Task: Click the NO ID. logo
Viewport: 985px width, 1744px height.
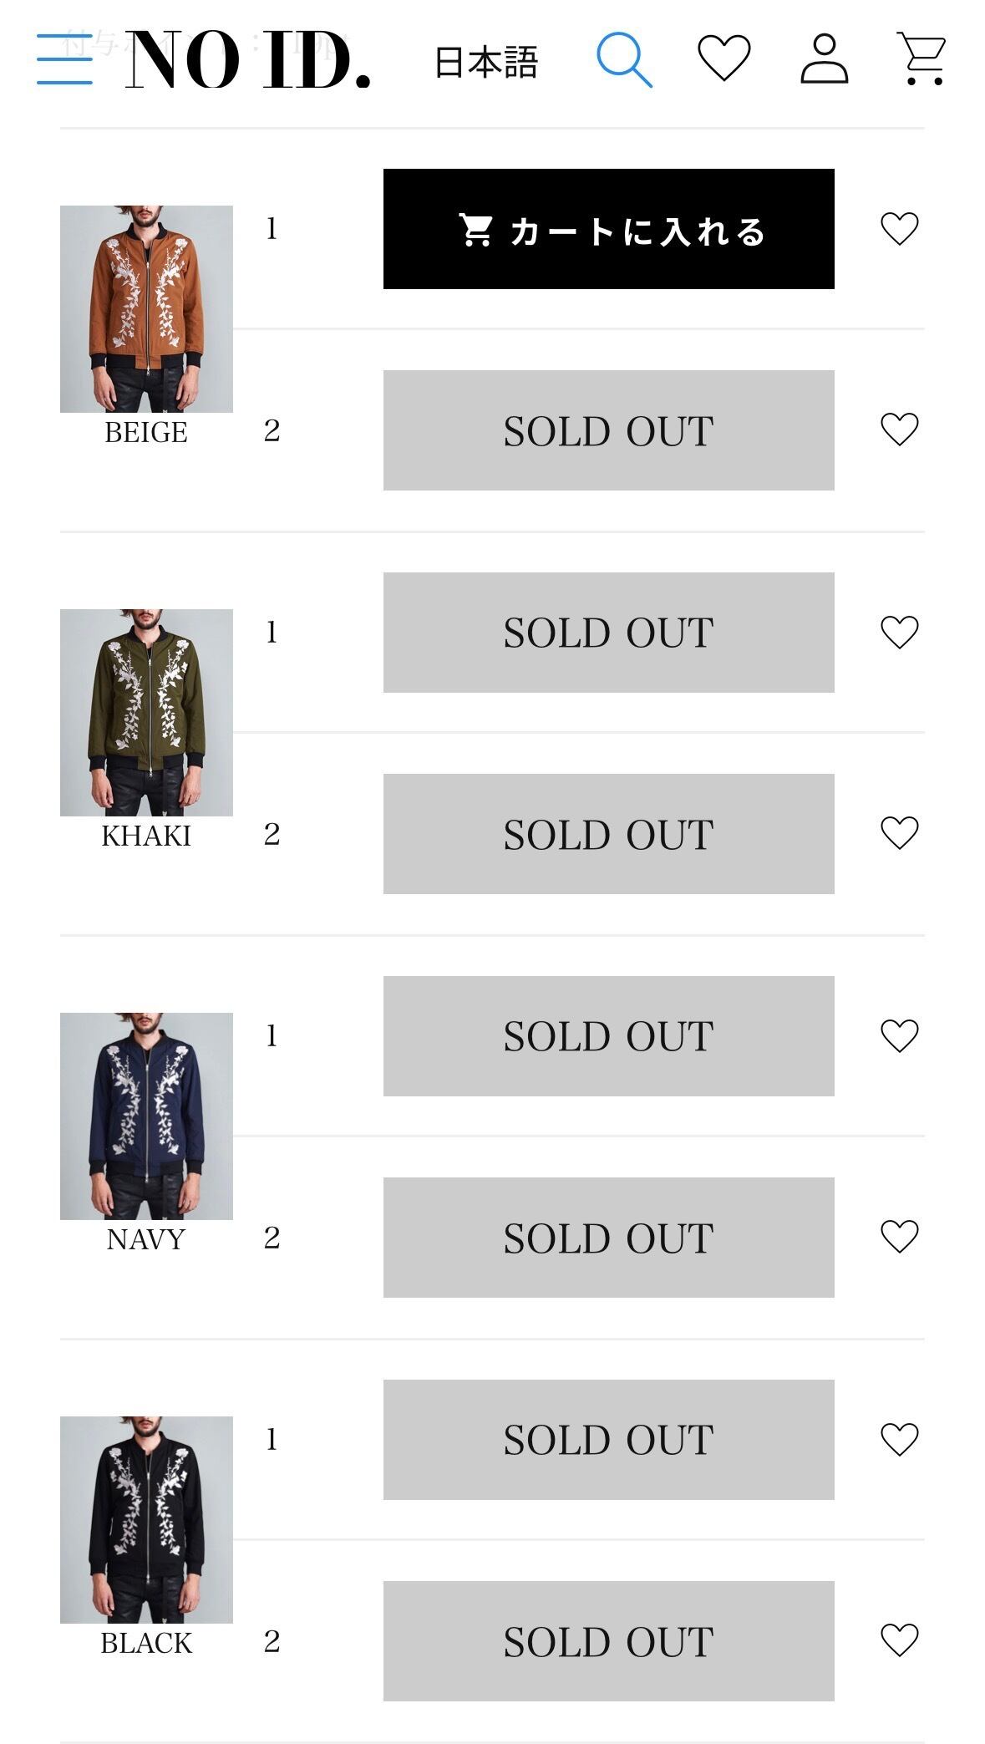Action: (249, 59)
